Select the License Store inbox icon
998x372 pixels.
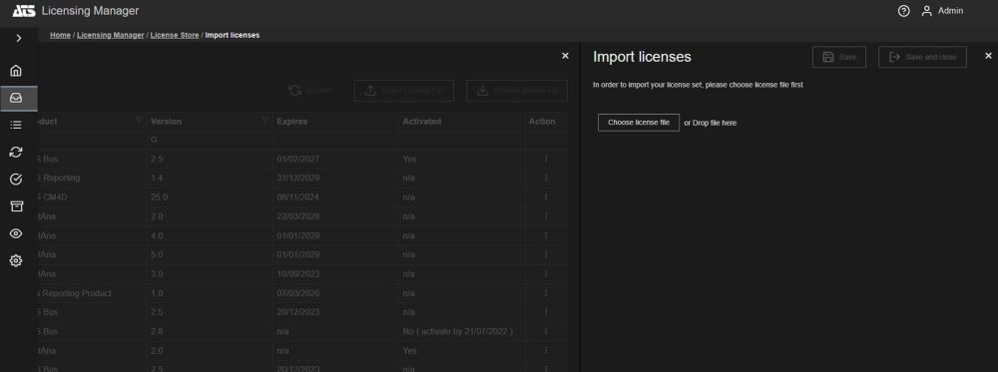click(17, 98)
